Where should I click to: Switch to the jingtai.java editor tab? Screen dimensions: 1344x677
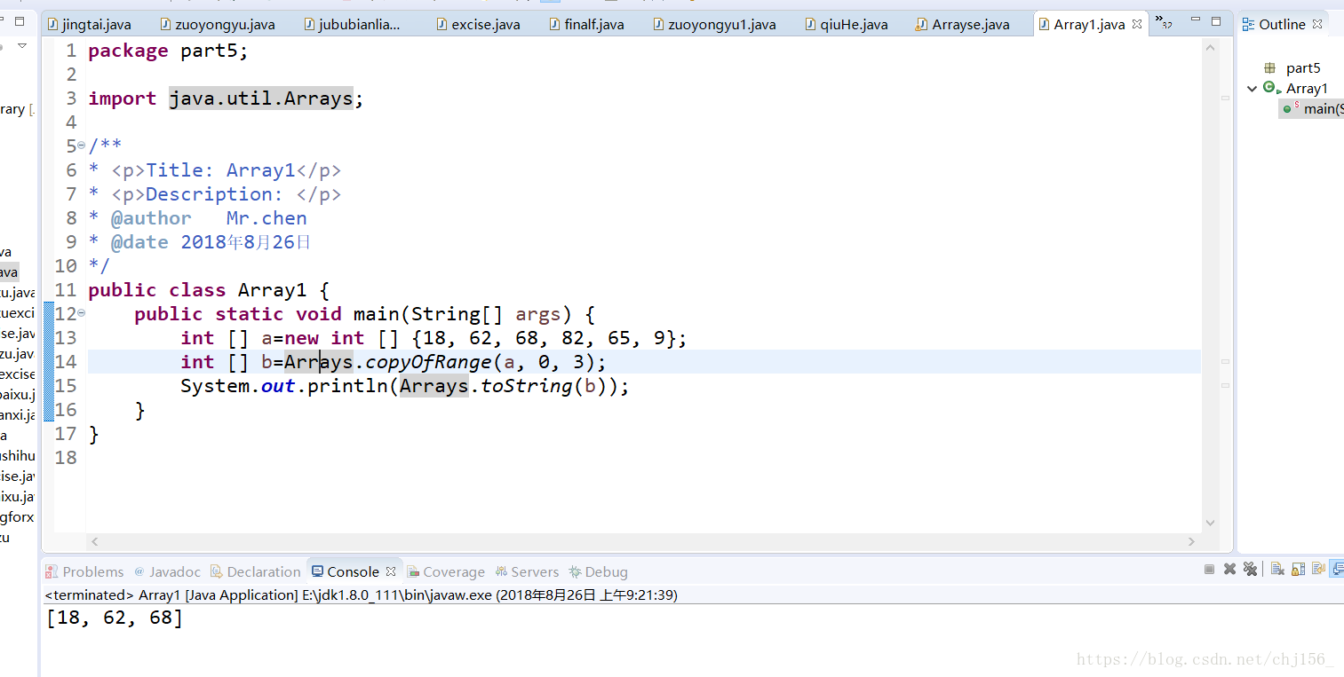point(89,25)
